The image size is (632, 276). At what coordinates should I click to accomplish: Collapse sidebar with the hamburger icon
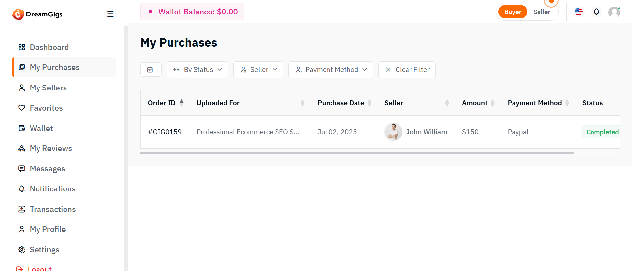[110, 14]
